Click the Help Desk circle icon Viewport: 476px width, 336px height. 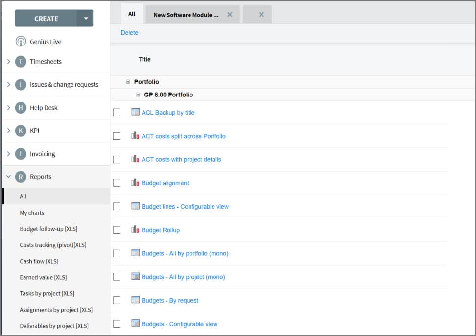[x=21, y=108]
